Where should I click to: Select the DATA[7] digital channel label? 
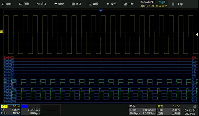9,78
